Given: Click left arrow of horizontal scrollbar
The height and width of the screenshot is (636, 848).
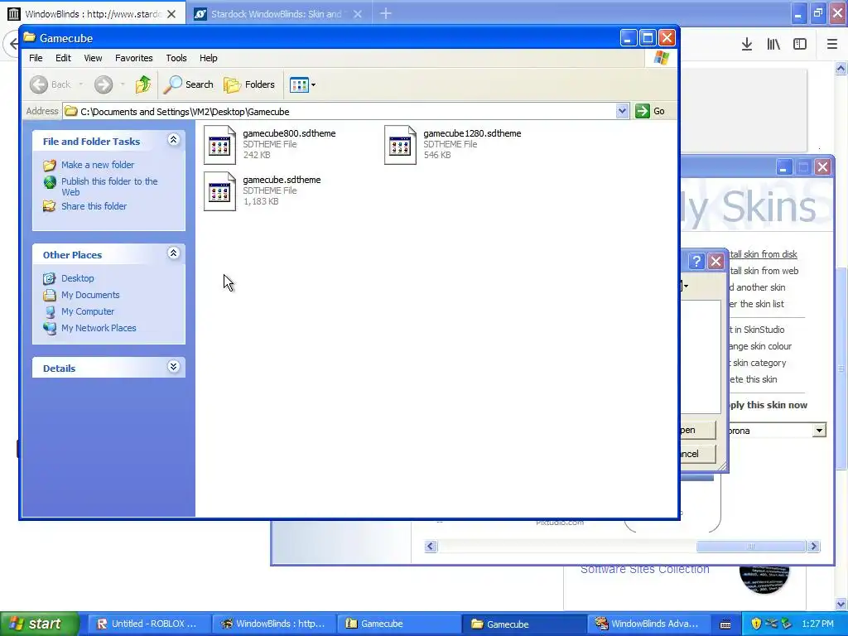Looking at the screenshot, I should [x=431, y=547].
